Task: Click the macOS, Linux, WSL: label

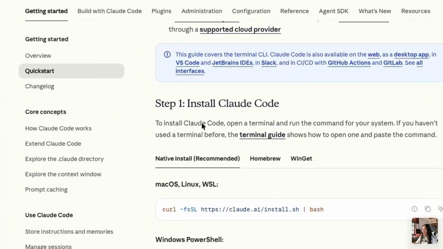Action: [187, 184]
